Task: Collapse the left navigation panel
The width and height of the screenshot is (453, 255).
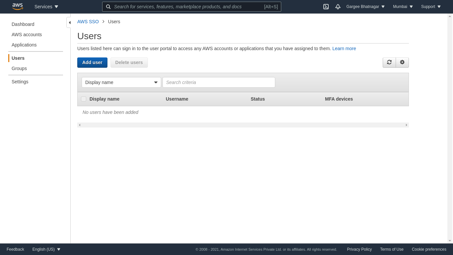Action: click(x=69, y=23)
